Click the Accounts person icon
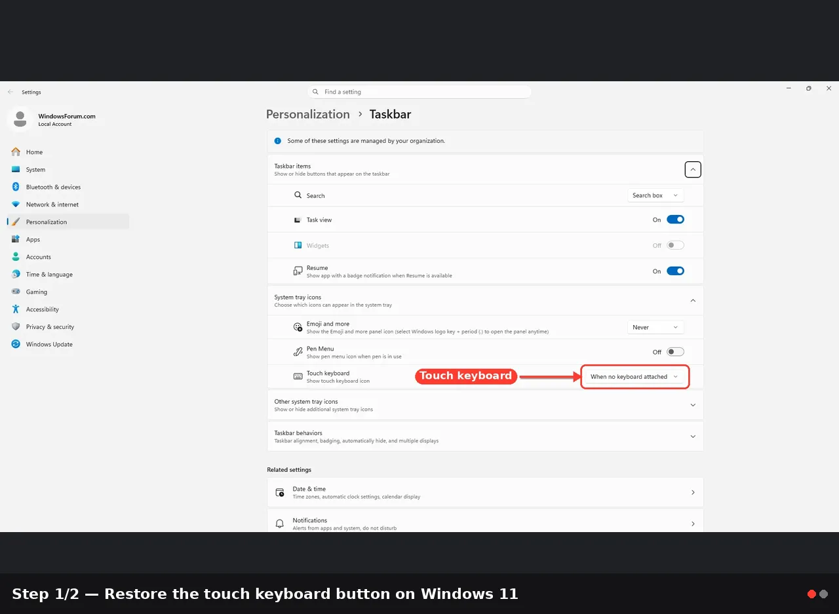This screenshot has width=839, height=614. (x=16, y=257)
